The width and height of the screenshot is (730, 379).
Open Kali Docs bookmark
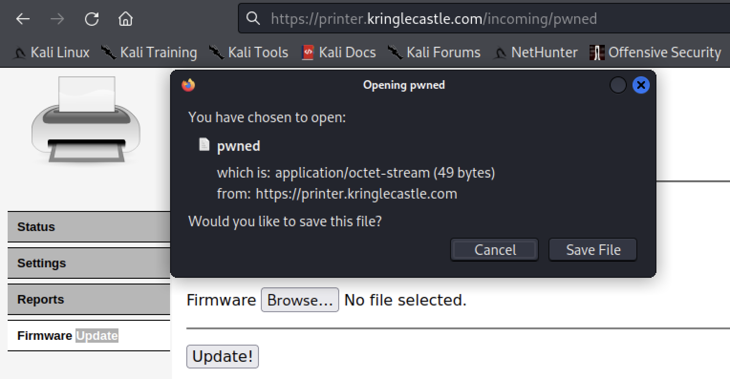[339, 52]
